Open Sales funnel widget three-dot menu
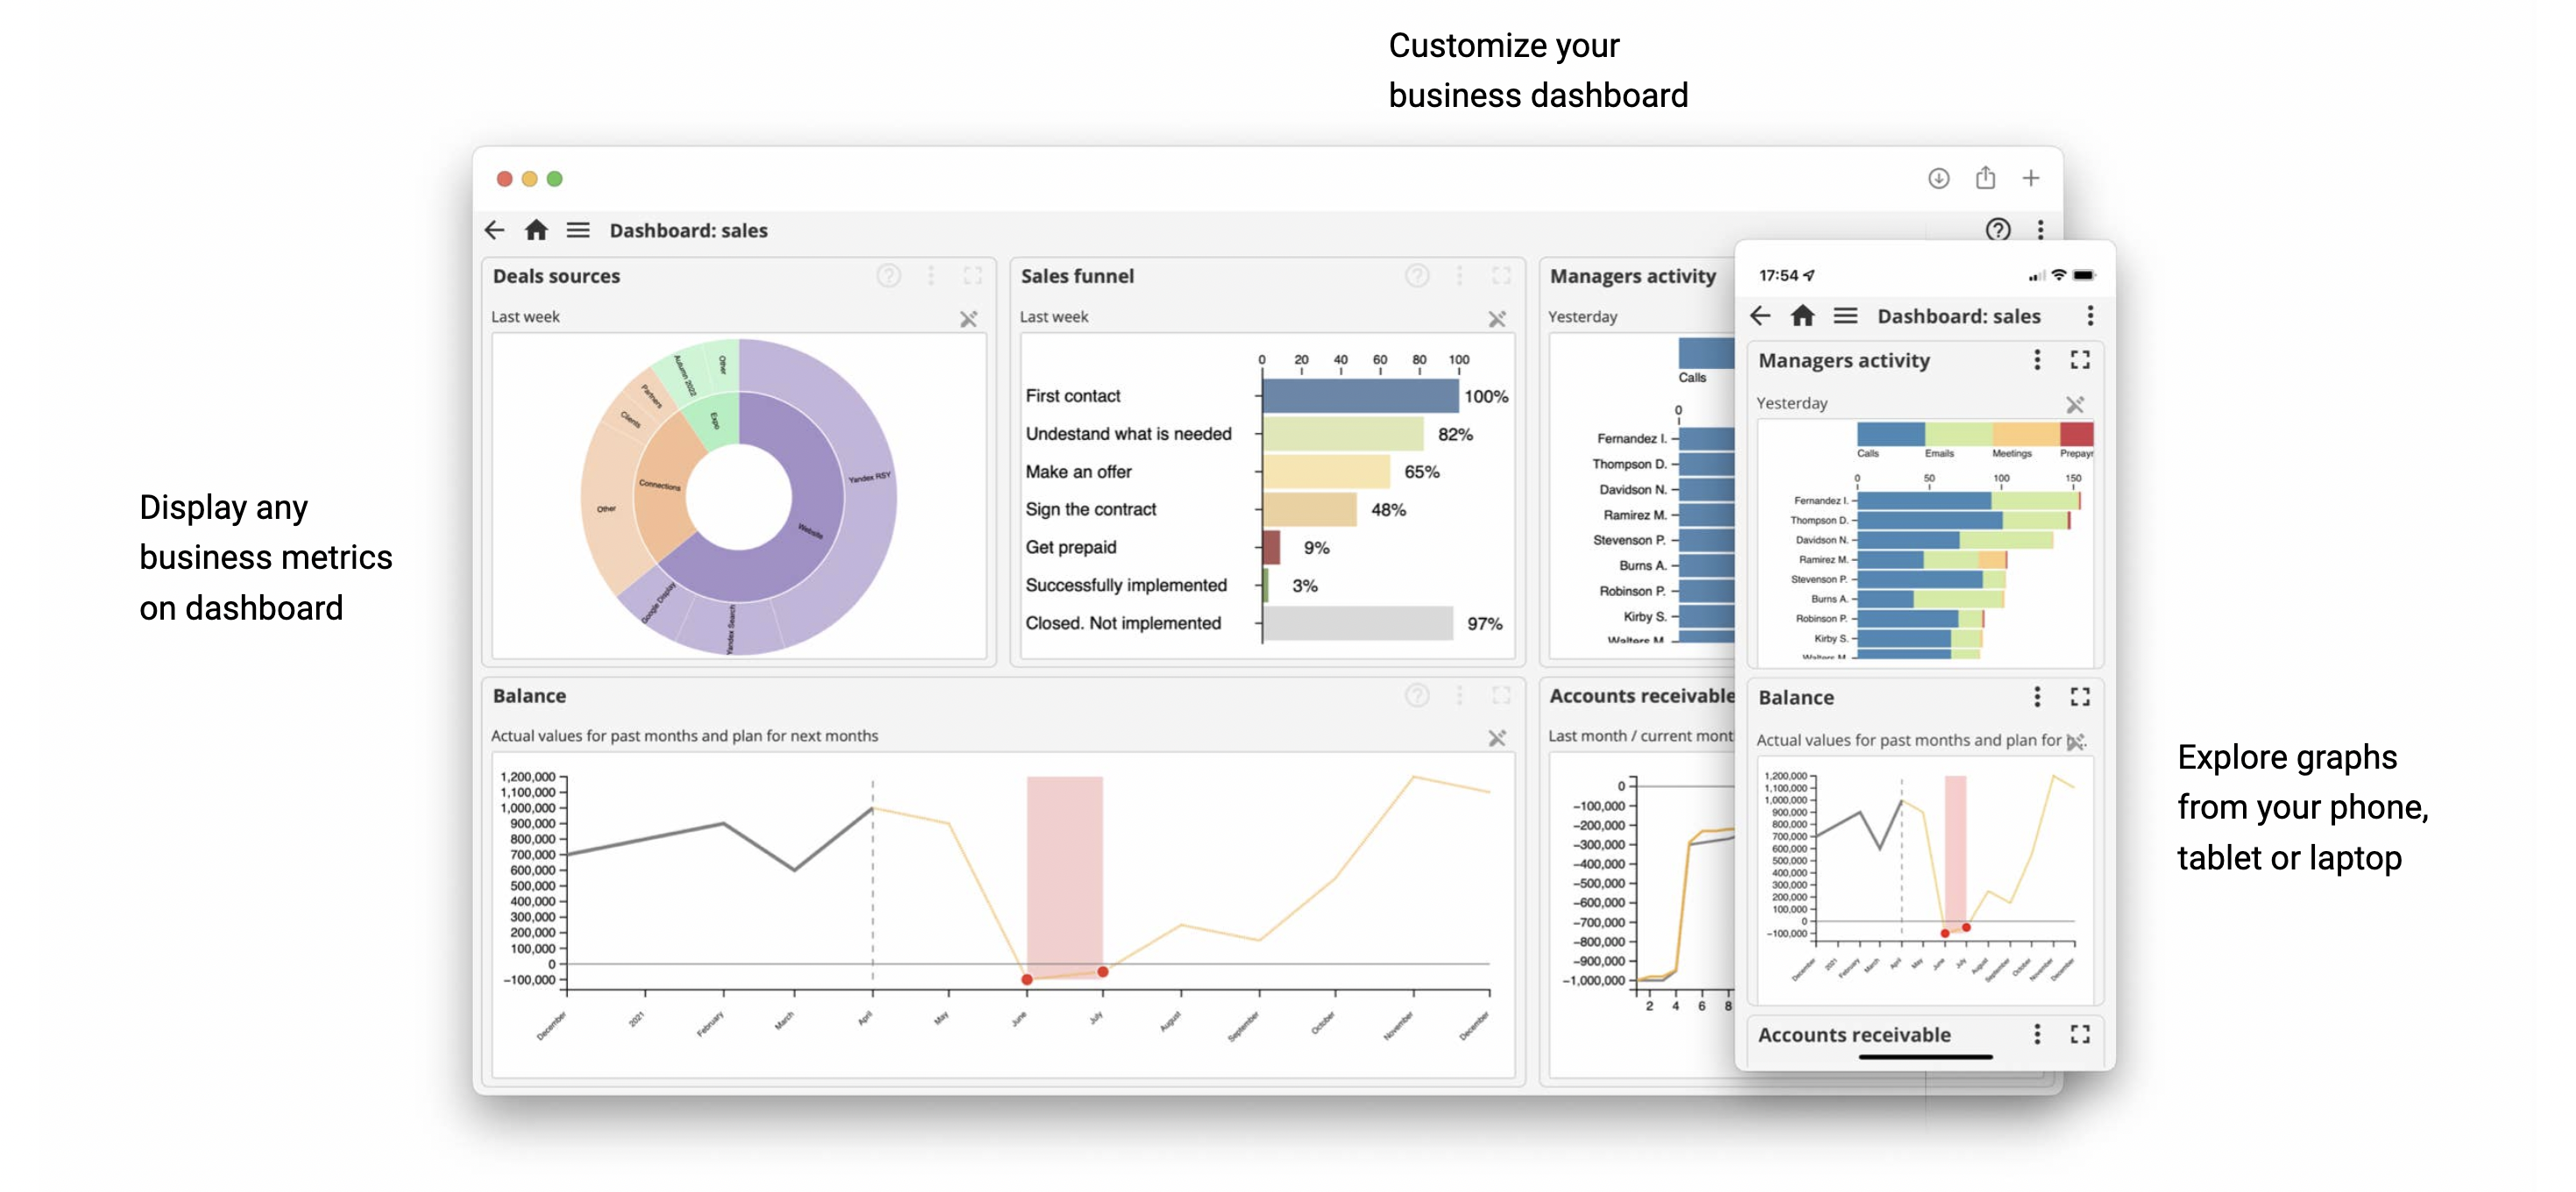 tap(1459, 276)
